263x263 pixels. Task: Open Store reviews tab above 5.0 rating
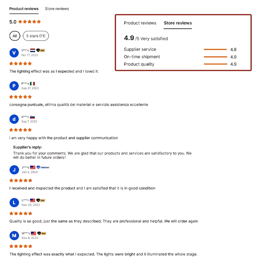pyautogui.click(x=57, y=9)
